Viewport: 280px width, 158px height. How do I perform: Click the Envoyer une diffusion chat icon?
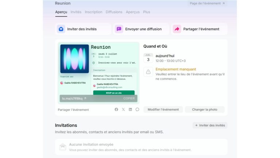(x=119, y=29)
